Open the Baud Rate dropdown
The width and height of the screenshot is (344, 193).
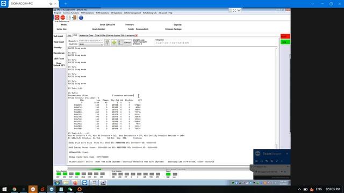point(91,44)
